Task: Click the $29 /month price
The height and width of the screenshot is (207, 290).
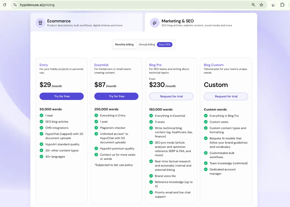Action: 51,85
